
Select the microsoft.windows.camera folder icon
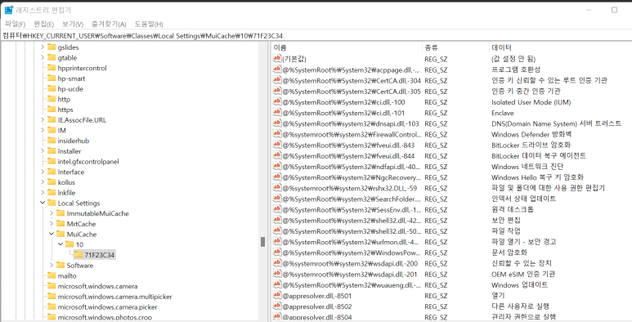(x=52, y=286)
